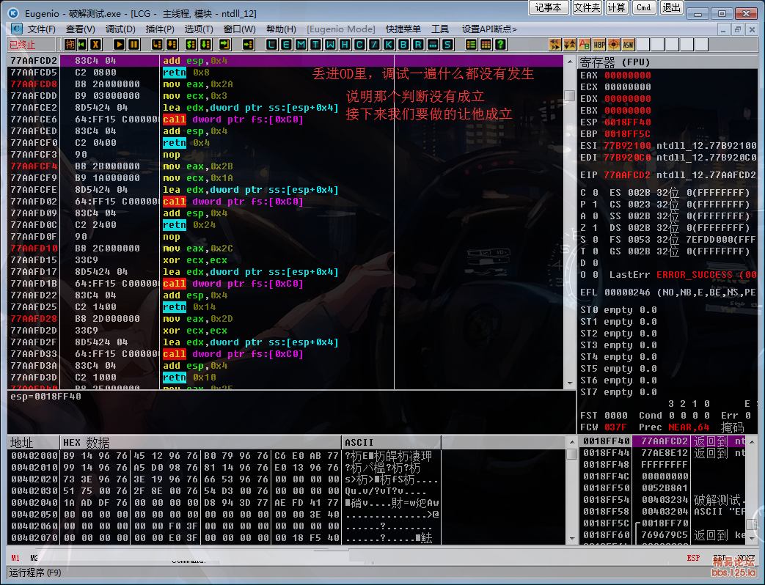Screen dimensions: 765x585
Task: Click the Trace Over green icon
Action: 206,45
